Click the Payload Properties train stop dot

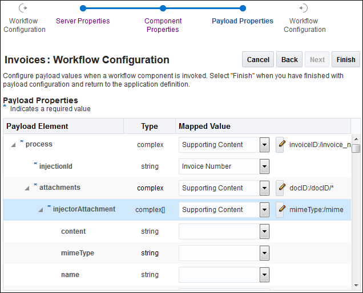243,9
